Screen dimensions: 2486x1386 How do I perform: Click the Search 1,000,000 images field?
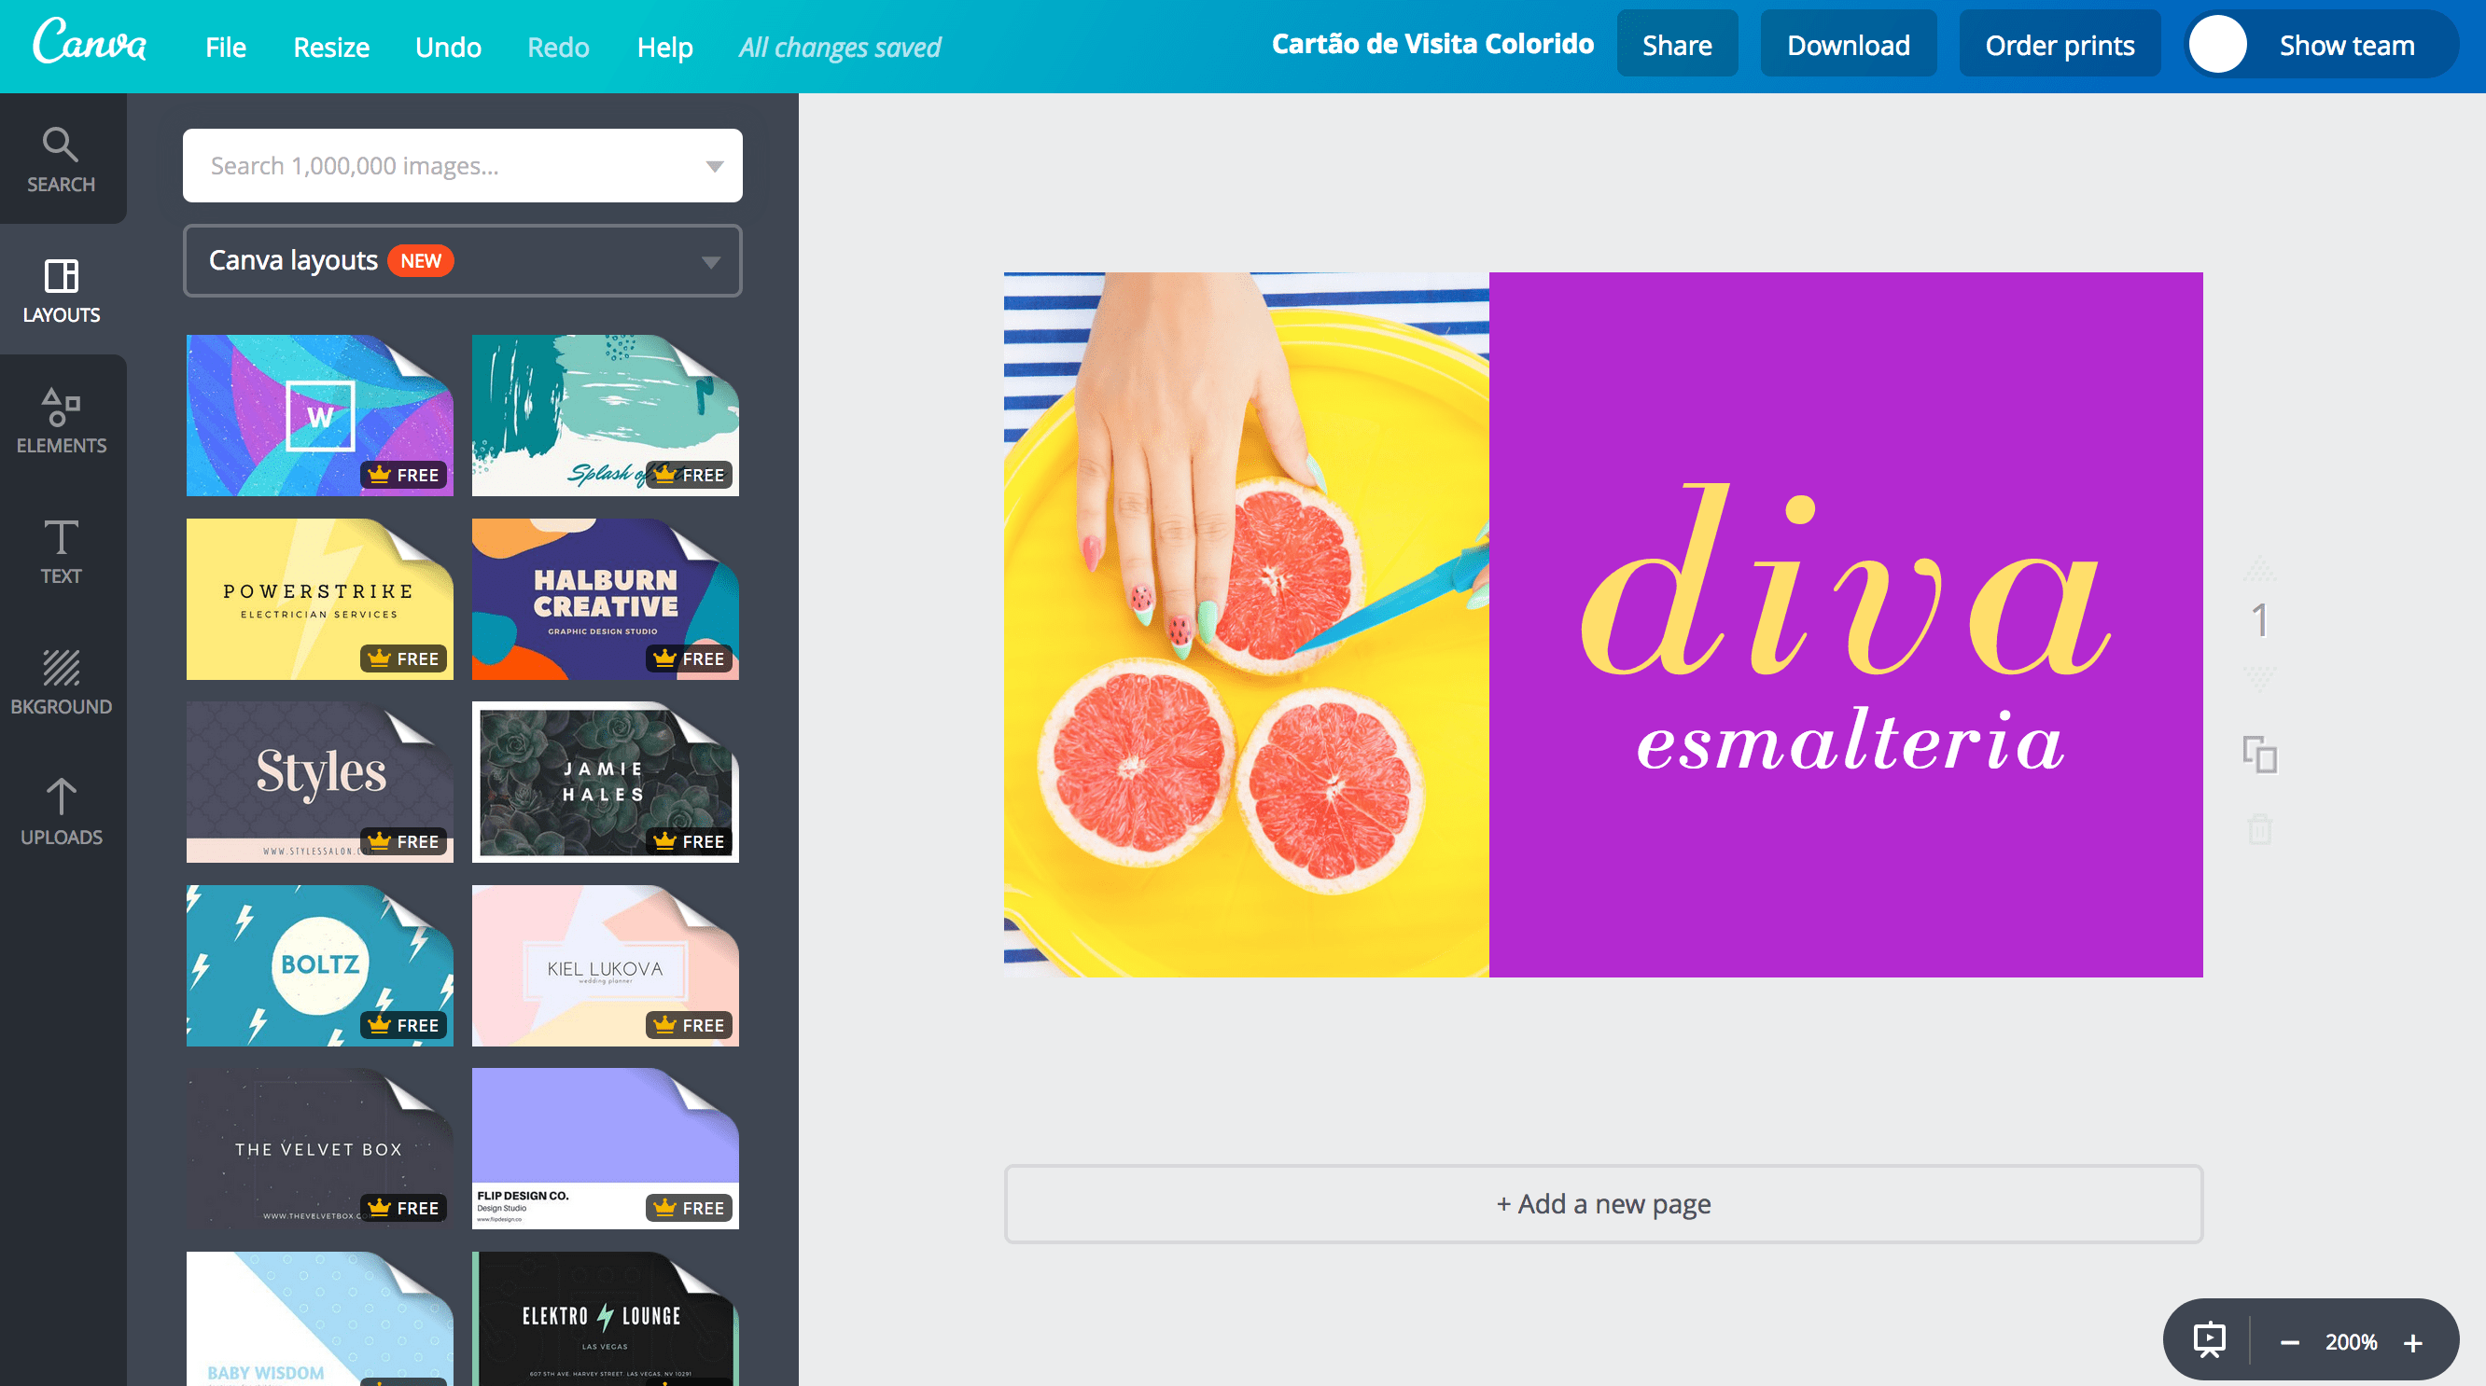click(462, 166)
